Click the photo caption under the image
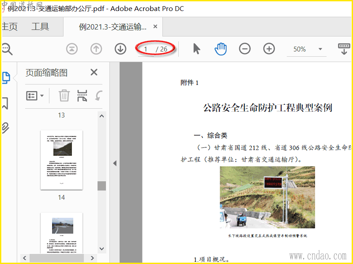Viewport: 353px width, 264px height. (267, 236)
